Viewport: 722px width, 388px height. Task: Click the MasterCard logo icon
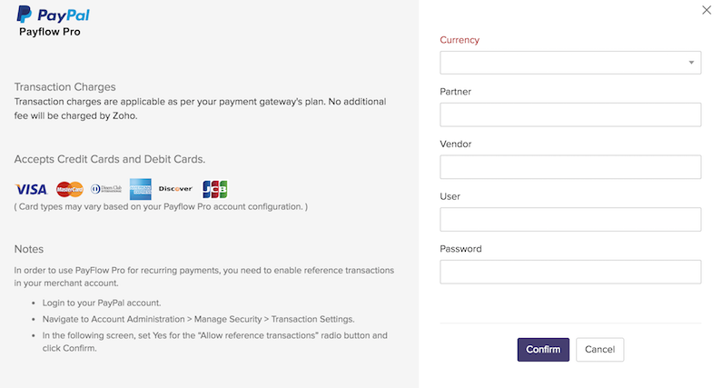[70, 189]
